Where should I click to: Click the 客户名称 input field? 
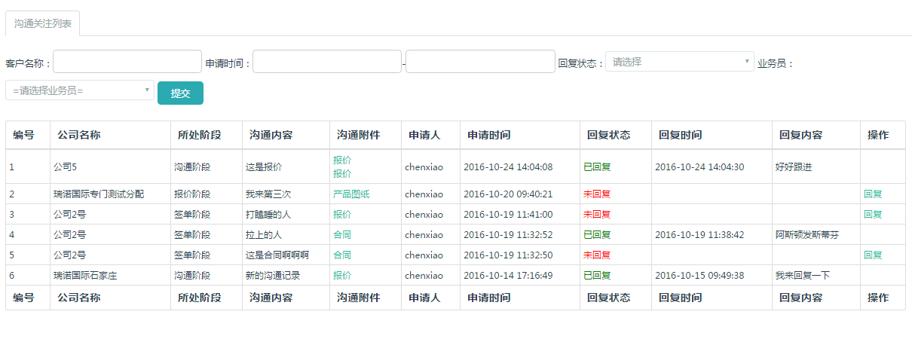pyautogui.click(x=127, y=62)
